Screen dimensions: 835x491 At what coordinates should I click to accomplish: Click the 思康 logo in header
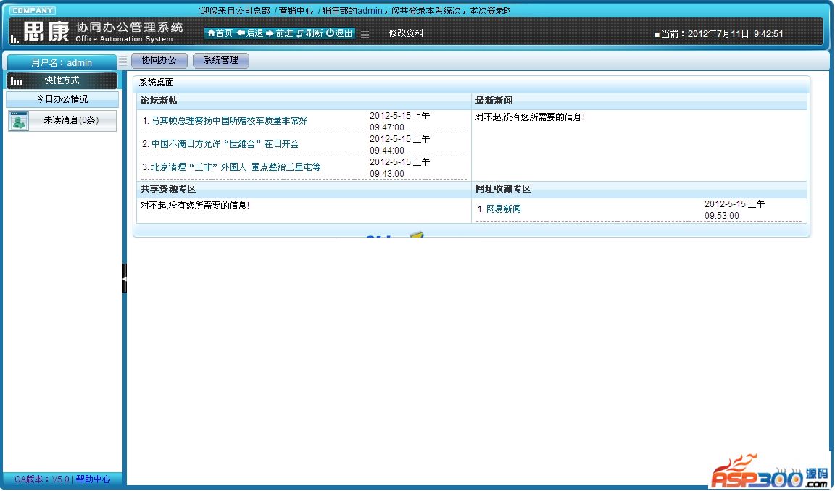[x=47, y=32]
